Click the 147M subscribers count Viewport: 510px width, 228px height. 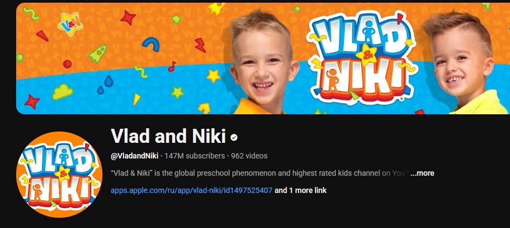tap(195, 156)
